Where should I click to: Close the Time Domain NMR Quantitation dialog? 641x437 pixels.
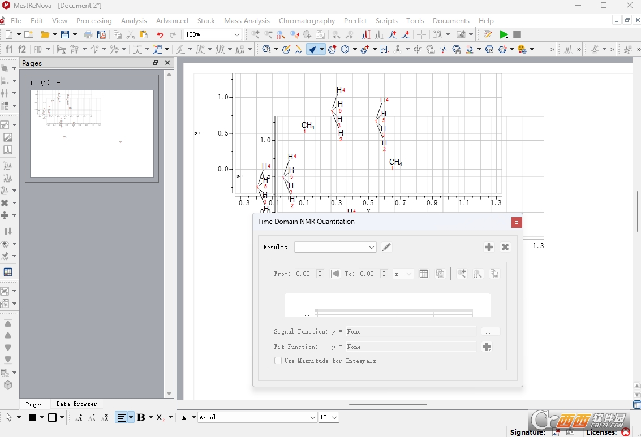[x=517, y=222]
